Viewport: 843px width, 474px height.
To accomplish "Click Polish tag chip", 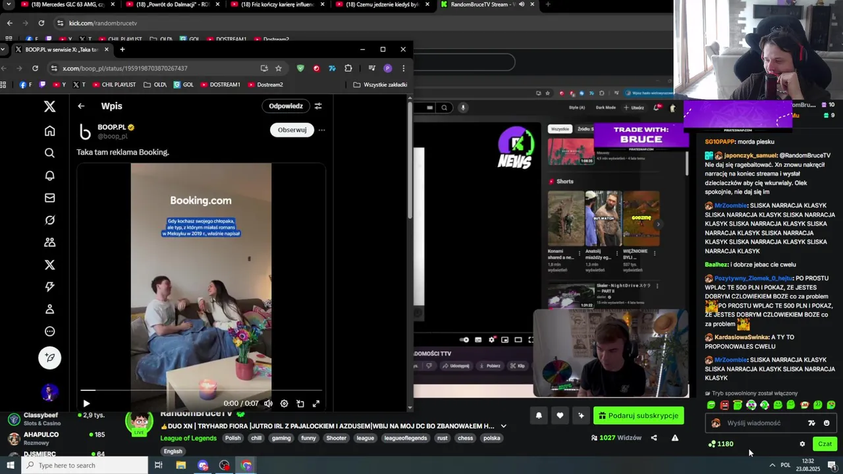I will pos(232,438).
